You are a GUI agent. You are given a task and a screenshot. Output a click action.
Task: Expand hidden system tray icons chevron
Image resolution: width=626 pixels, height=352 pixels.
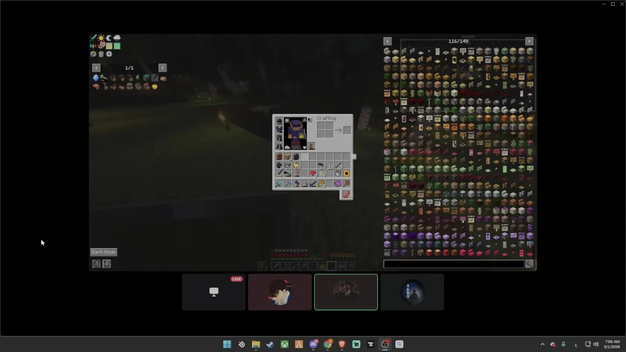(x=542, y=344)
